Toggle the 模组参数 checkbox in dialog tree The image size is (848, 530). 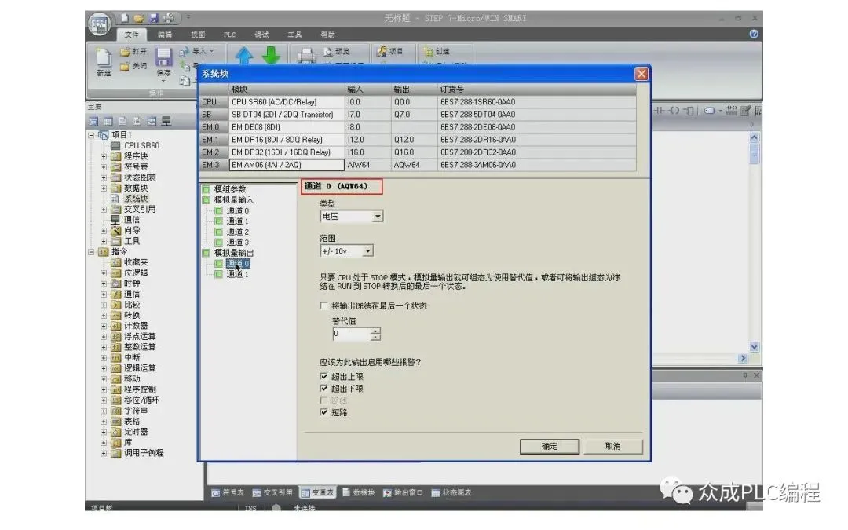pyautogui.click(x=206, y=189)
